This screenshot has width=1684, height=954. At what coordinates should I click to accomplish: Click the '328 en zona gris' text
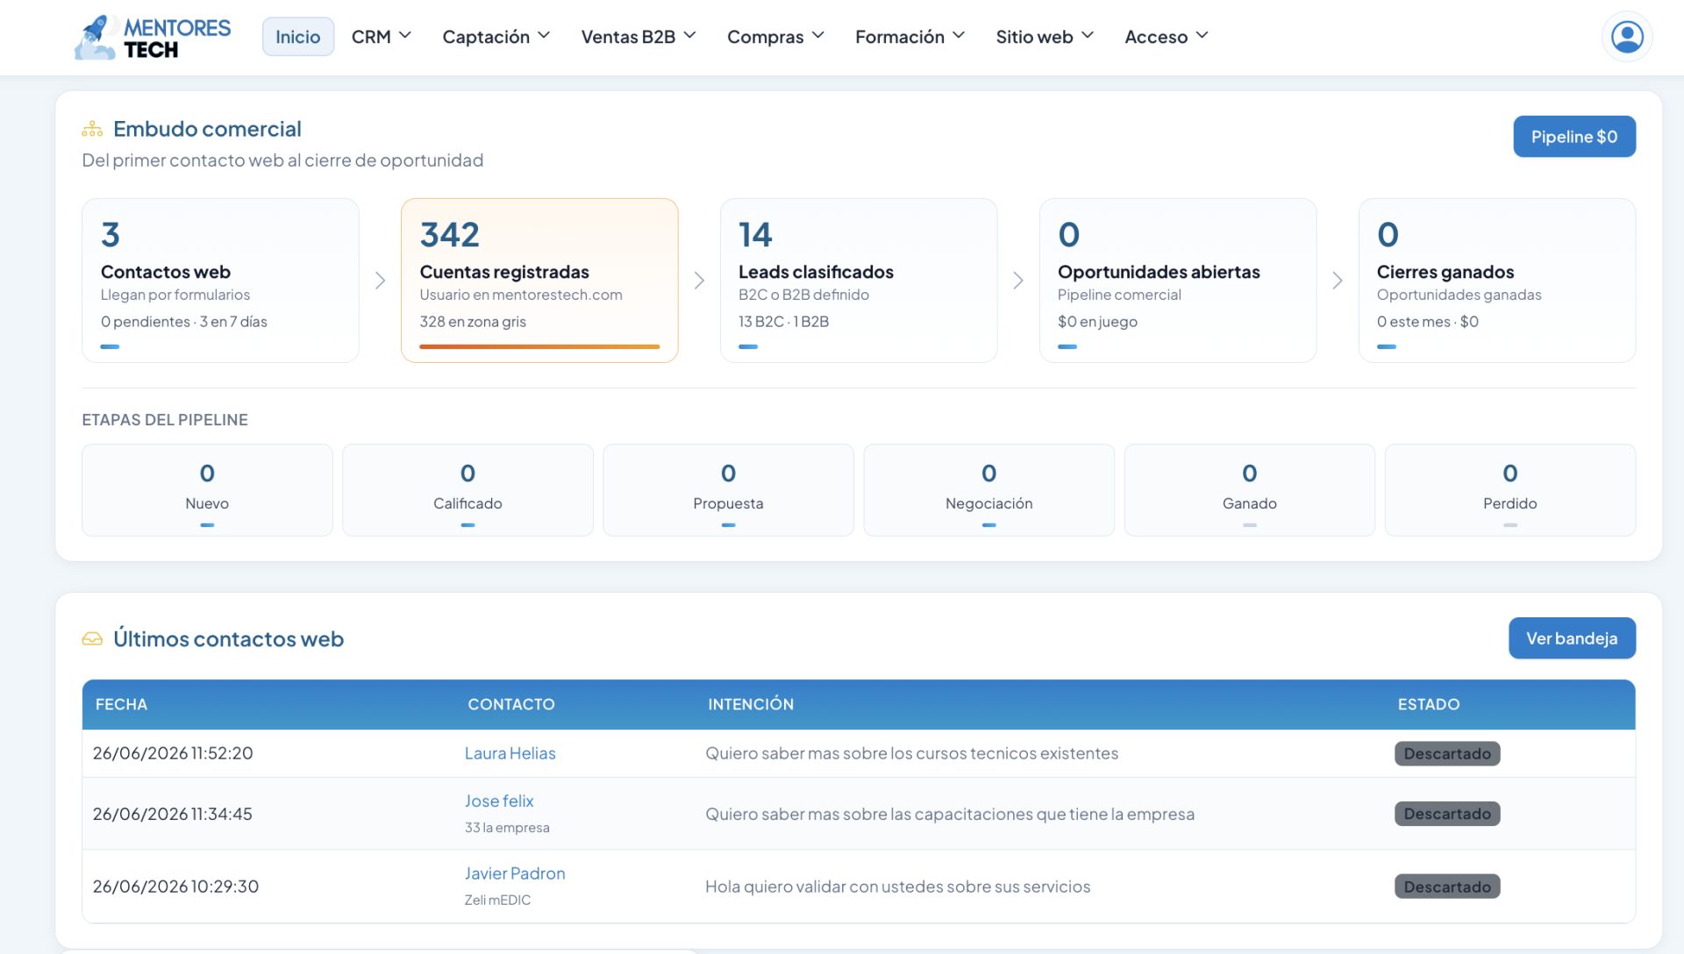click(x=473, y=322)
